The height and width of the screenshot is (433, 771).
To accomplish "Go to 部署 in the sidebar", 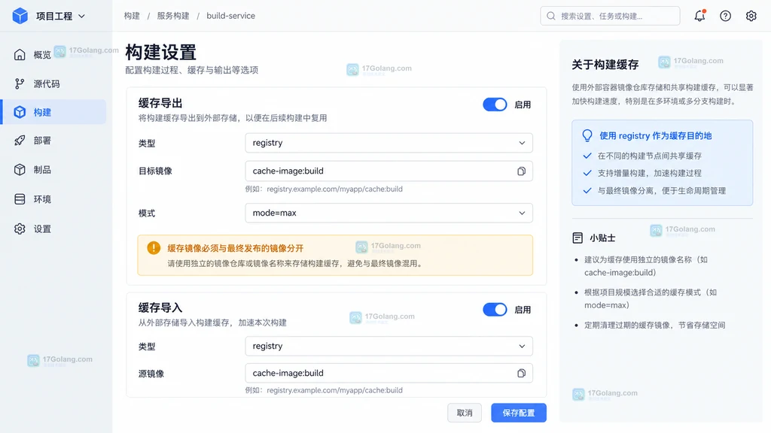I will (54, 141).
